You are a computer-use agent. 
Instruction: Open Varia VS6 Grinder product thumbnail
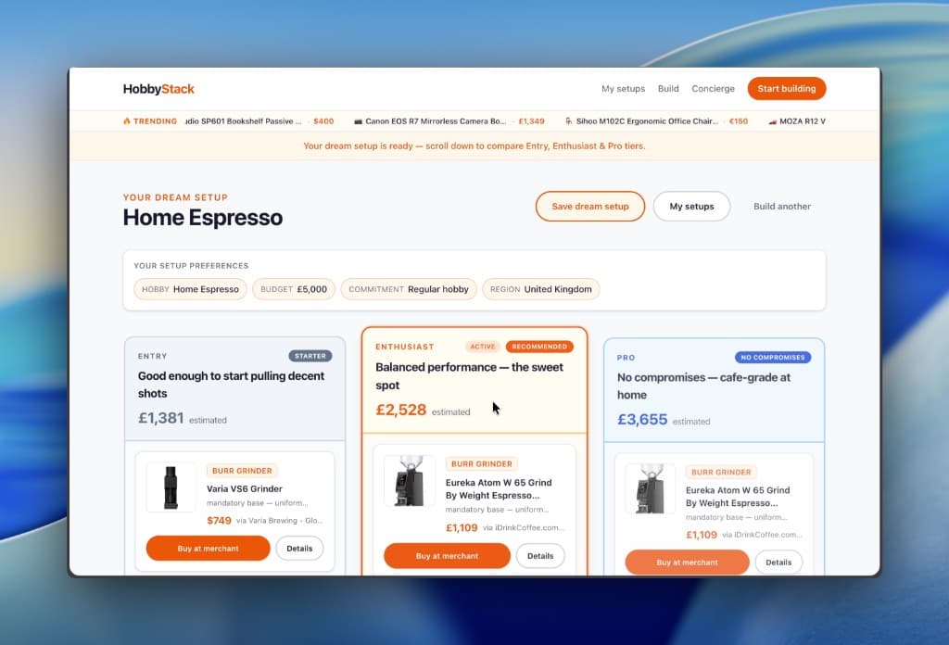(x=171, y=487)
